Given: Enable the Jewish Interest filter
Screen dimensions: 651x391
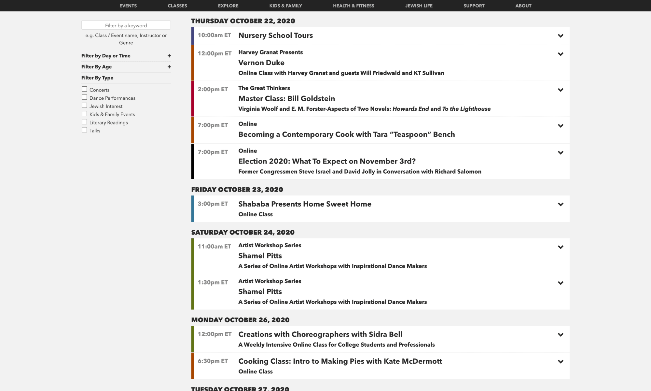Looking at the screenshot, I should point(85,105).
